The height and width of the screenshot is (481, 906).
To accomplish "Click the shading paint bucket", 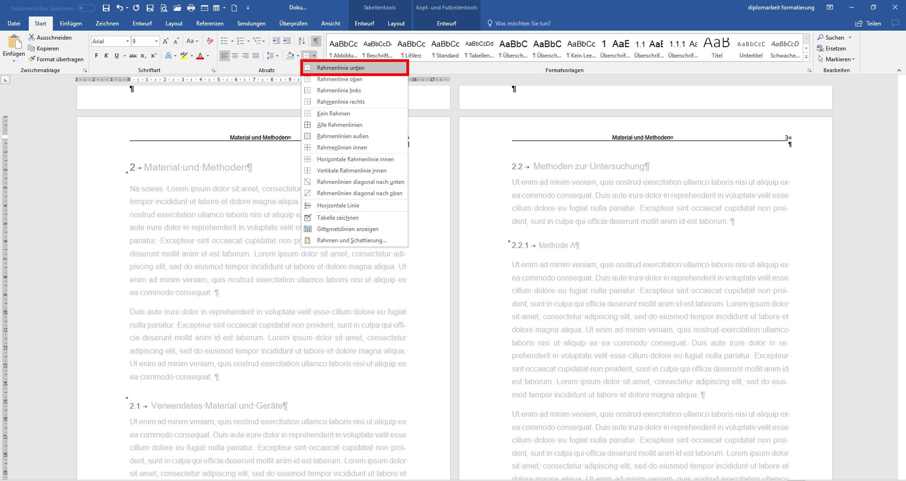I will click(290, 56).
